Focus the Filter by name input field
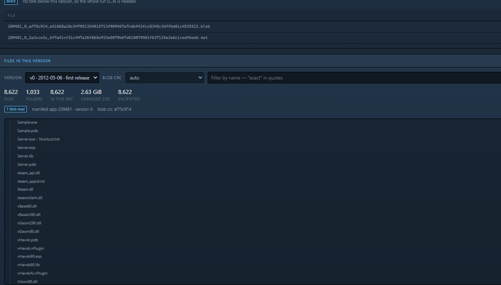This screenshot has width=501, height=285. pos(354,77)
